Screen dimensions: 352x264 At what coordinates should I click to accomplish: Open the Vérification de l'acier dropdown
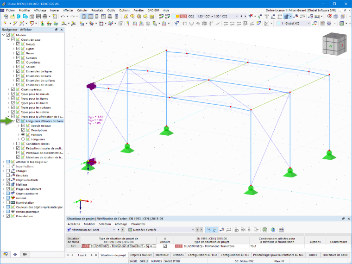114,230
